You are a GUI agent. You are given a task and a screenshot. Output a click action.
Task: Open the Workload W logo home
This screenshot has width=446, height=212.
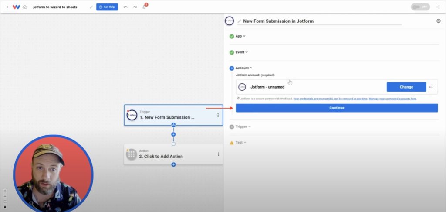pos(16,7)
